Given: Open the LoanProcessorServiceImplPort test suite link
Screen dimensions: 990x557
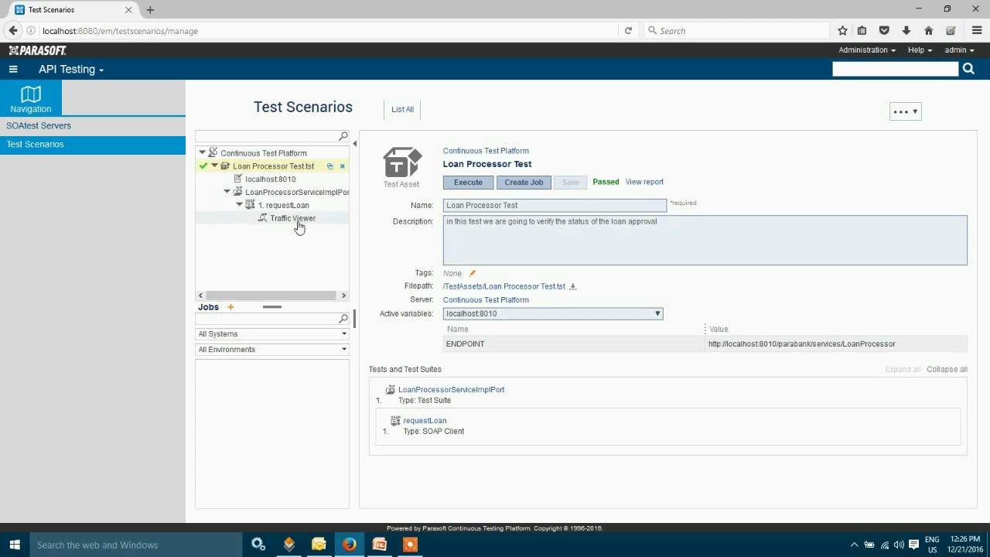Looking at the screenshot, I should 451,390.
